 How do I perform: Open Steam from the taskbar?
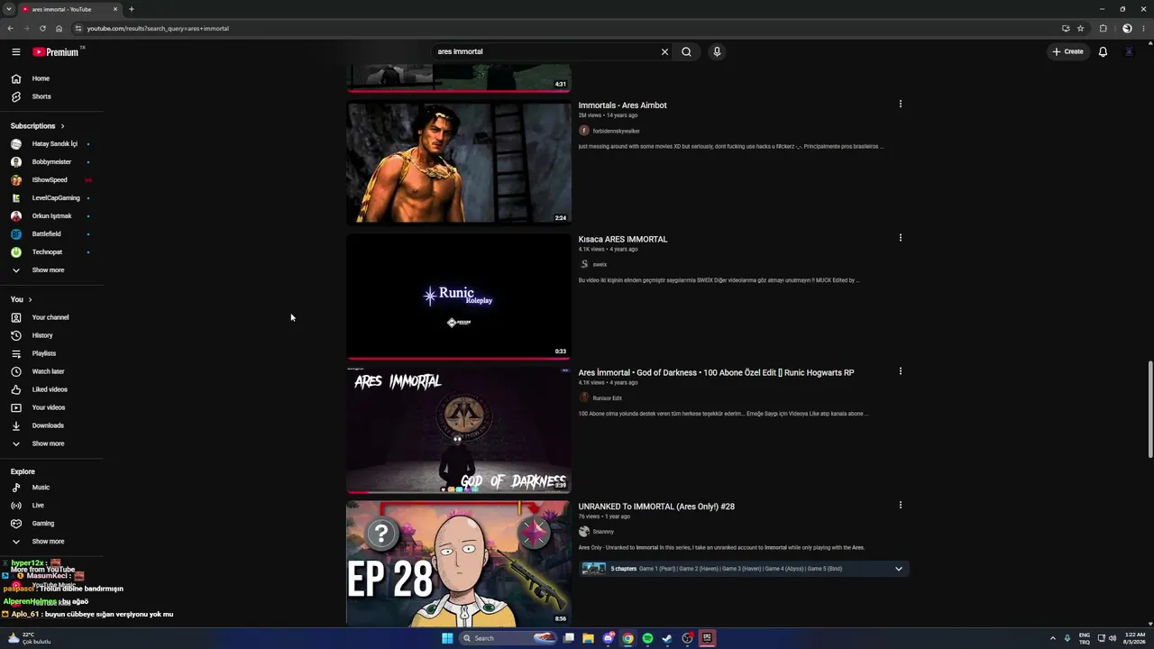pyautogui.click(x=667, y=638)
